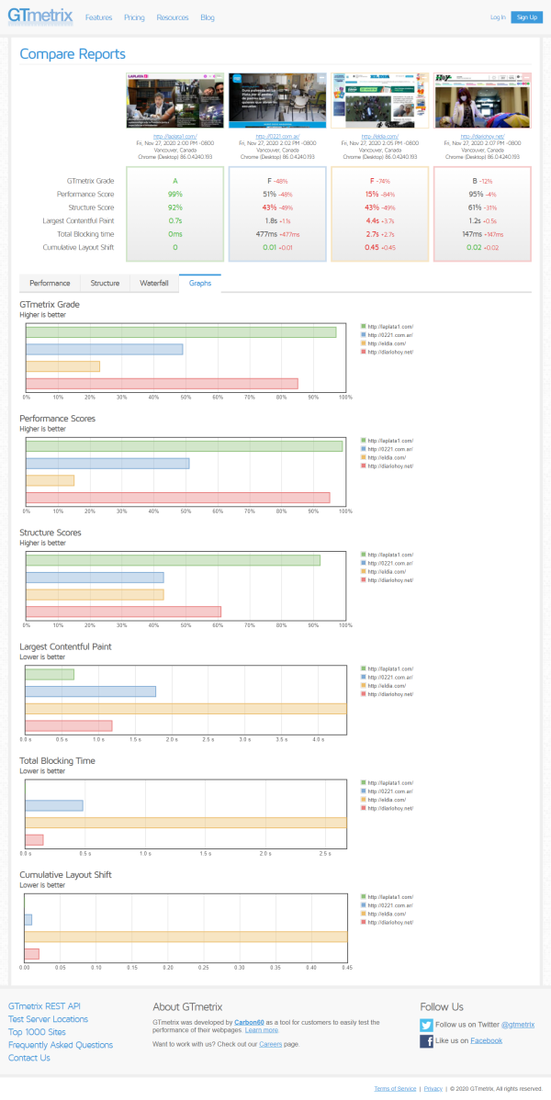Click the Log In link
551x1100 pixels.
pos(498,17)
